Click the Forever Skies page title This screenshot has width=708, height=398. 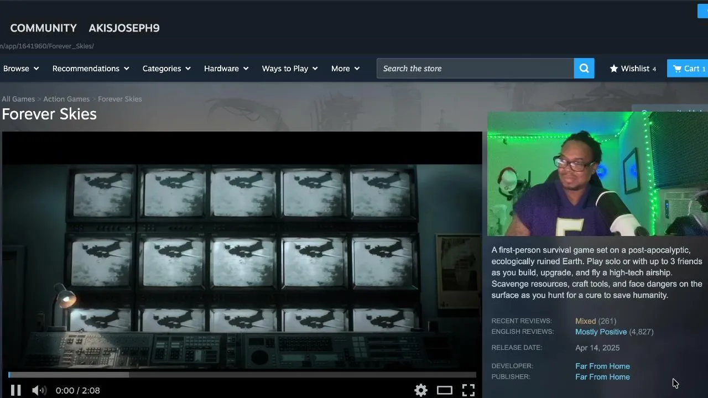49,114
